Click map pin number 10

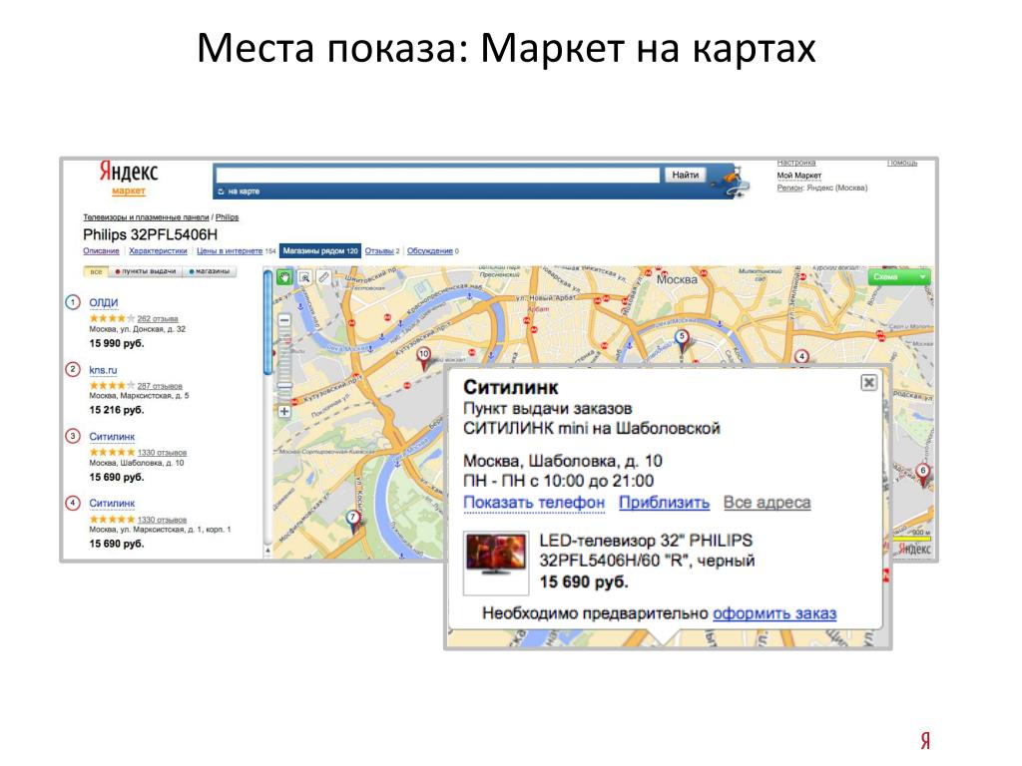coord(423,357)
